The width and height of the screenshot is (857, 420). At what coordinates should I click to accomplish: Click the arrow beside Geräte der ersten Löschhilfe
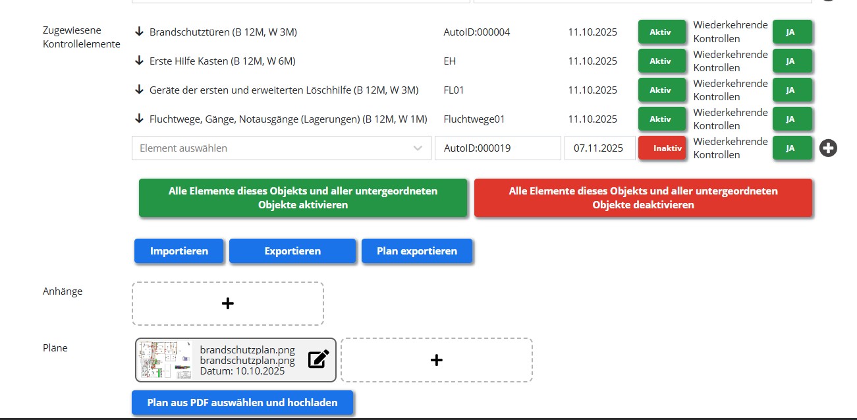click(x=139, y=90)
